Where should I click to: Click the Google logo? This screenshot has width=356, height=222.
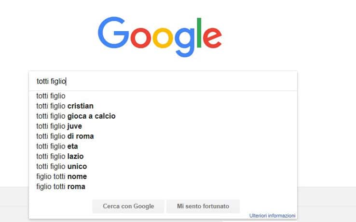coord(160,37)
